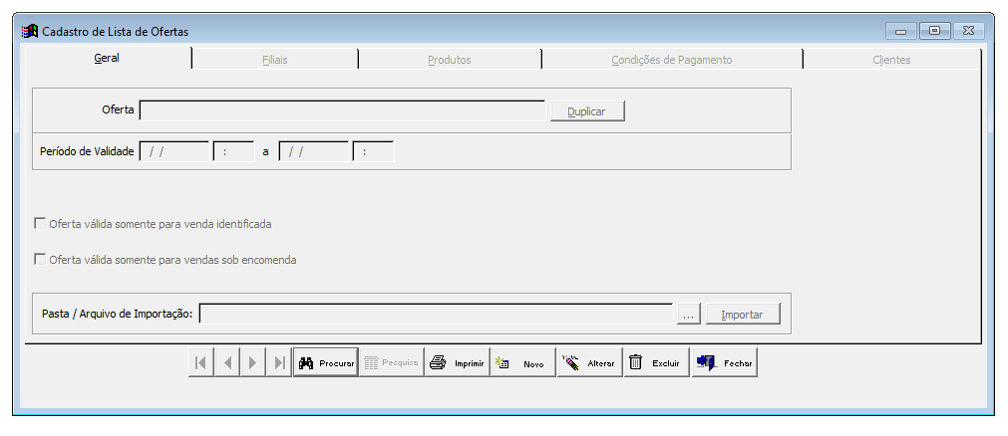Viewport: 1008px width, 436px height.
Task: Go to the next record
Action: click(253, 362)
